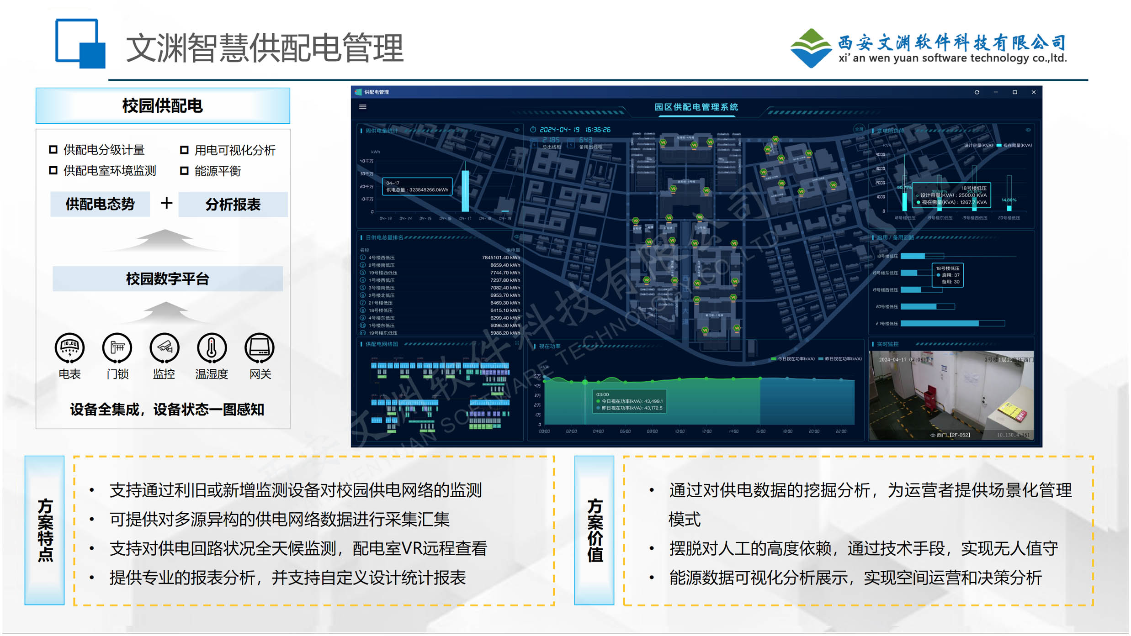
Task: Click the 周供电量统计 panel title
Action: pos(381,131)
